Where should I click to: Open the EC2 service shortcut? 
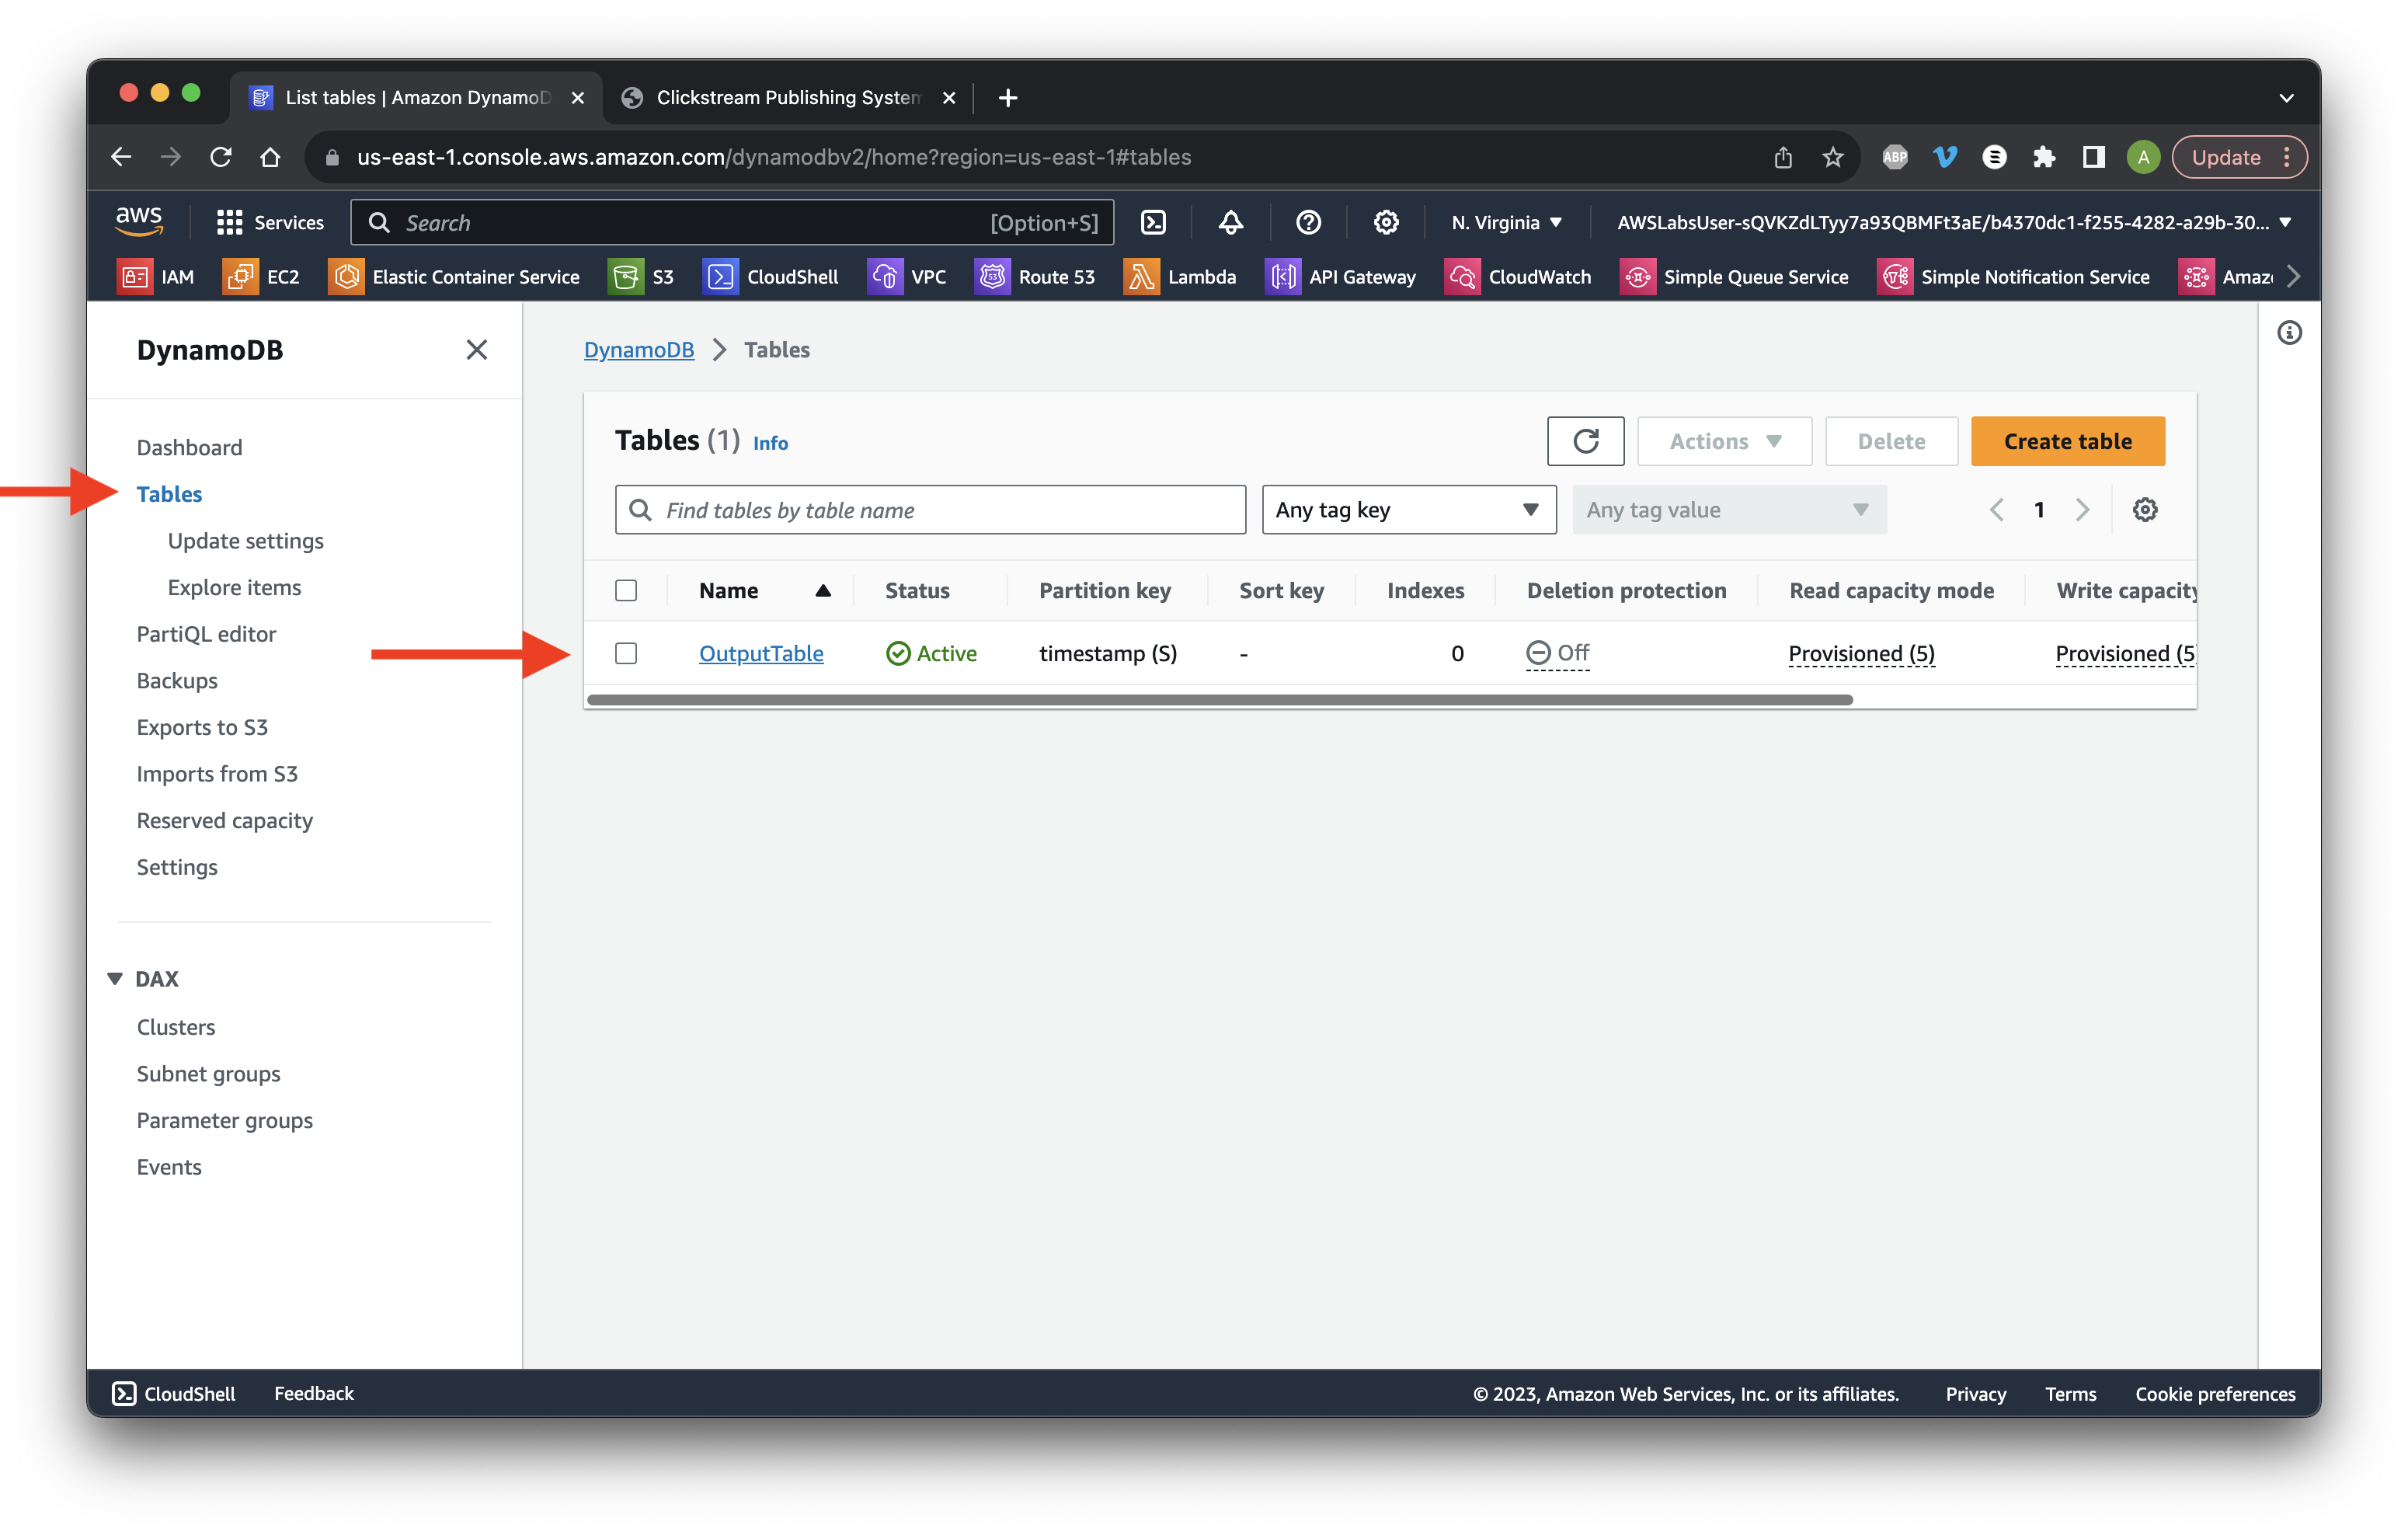[x=262, y=277]
